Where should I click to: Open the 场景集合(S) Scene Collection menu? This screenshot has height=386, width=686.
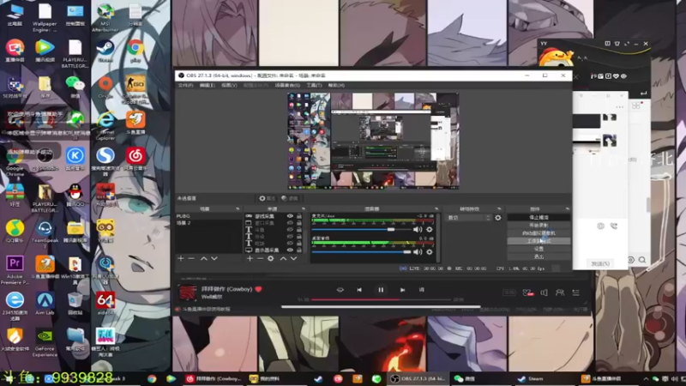point(287,85)
